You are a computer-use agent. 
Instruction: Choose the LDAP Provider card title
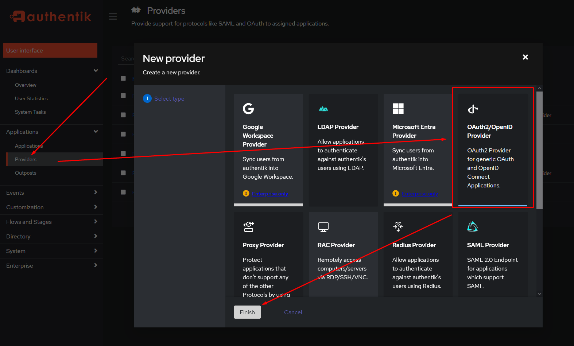[338, 127]
